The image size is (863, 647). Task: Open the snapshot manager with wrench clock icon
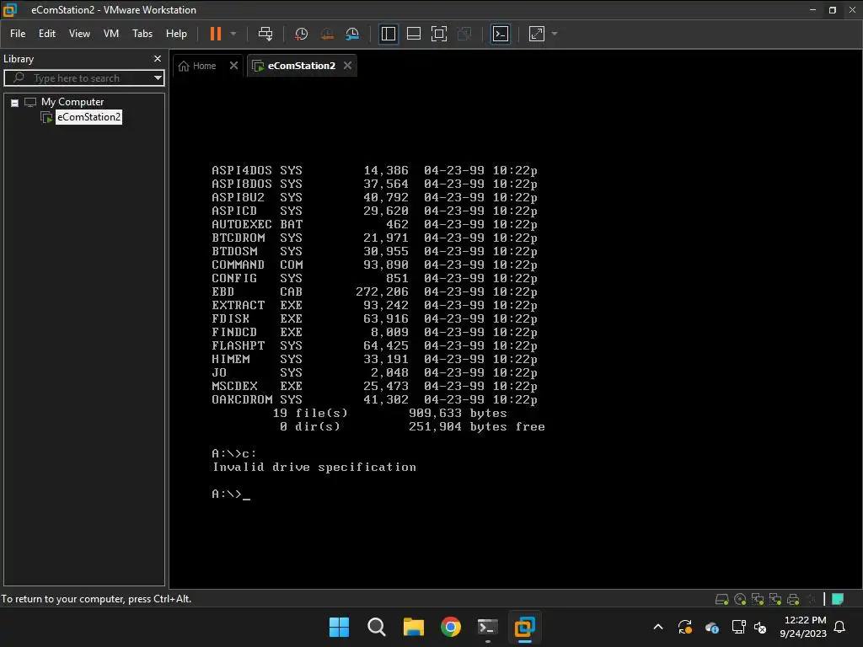pyautogui.click(x=352, y=34)
